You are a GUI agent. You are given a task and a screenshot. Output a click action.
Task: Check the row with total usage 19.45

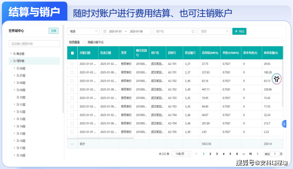coord(72,98)
